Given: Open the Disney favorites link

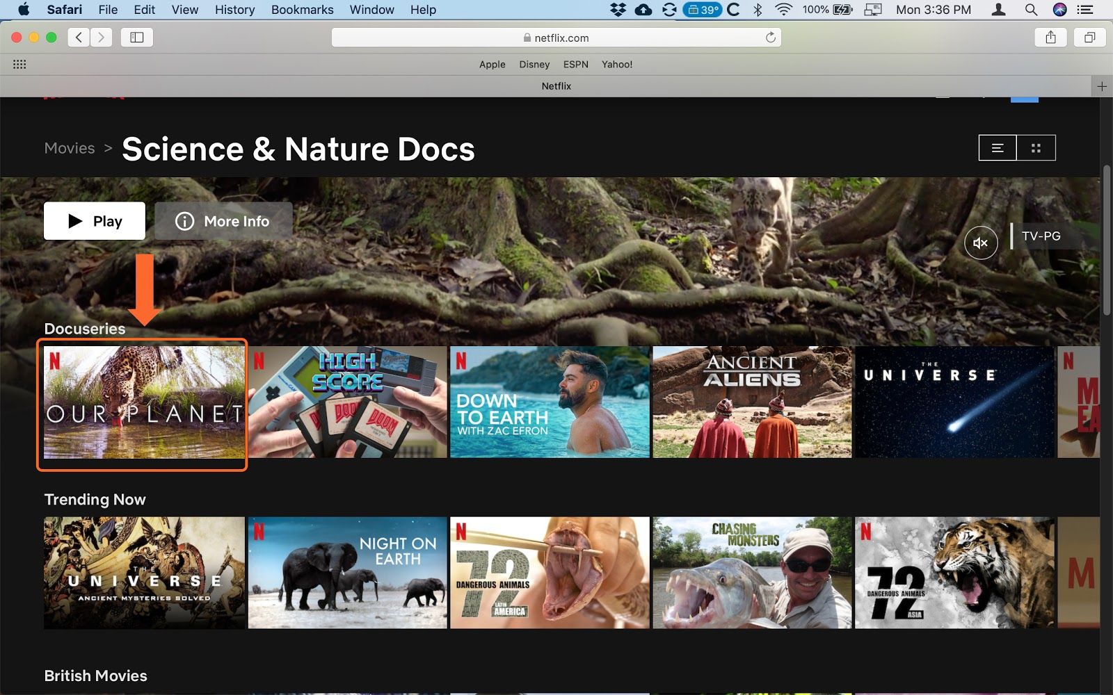Looking at the screenshot, I should [x=534, y=64].
